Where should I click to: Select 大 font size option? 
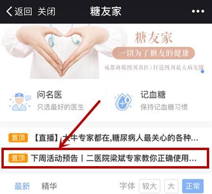[171, 186]
